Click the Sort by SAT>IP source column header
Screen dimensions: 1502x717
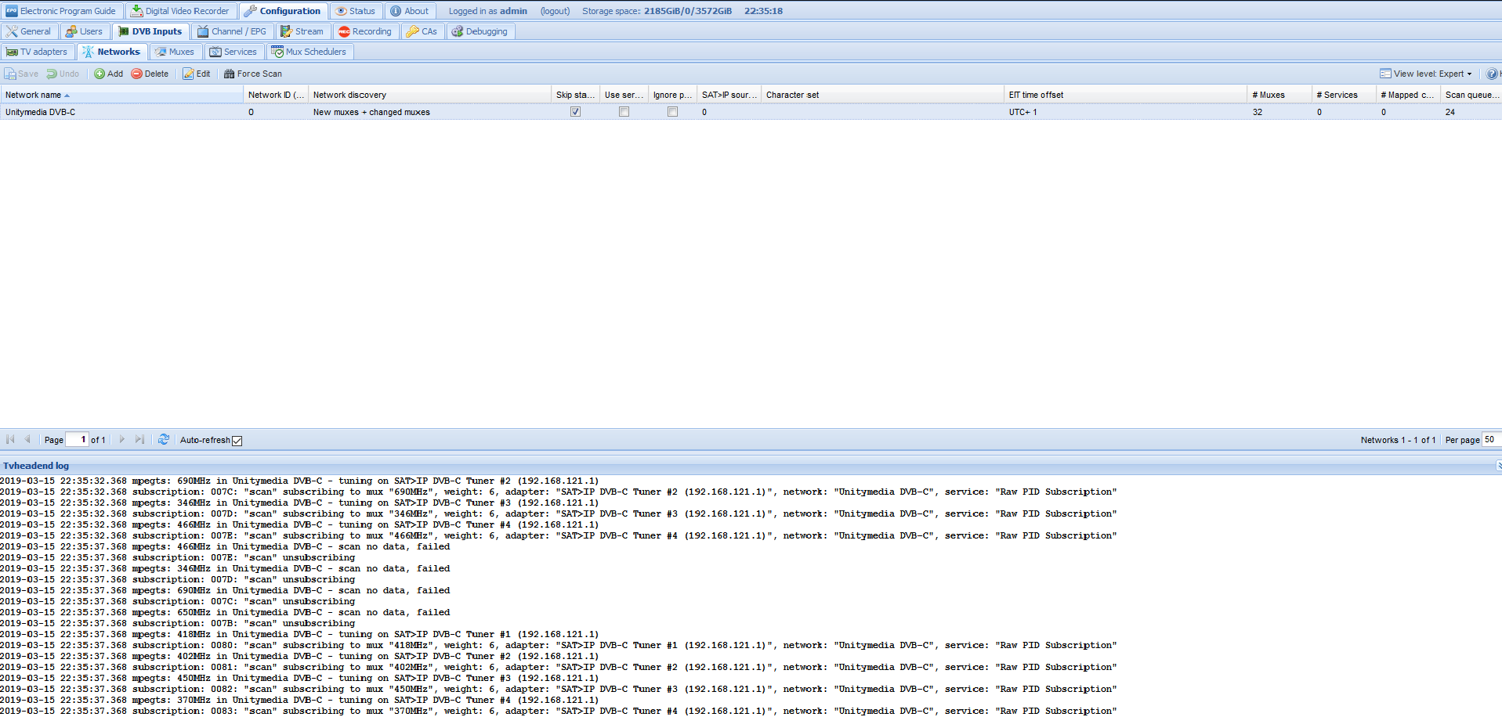coord(729,95)
